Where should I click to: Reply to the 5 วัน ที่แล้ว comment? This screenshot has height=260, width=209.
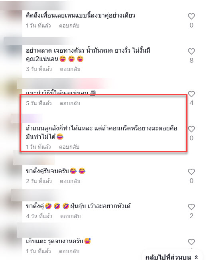point(70,103)
